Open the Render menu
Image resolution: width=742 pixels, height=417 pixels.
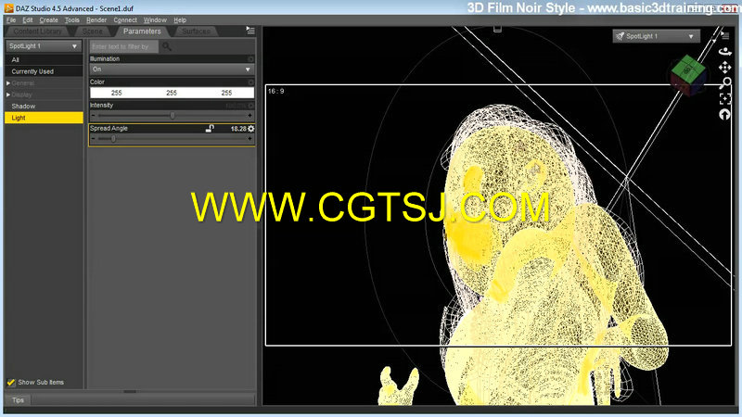click(96, 20)
